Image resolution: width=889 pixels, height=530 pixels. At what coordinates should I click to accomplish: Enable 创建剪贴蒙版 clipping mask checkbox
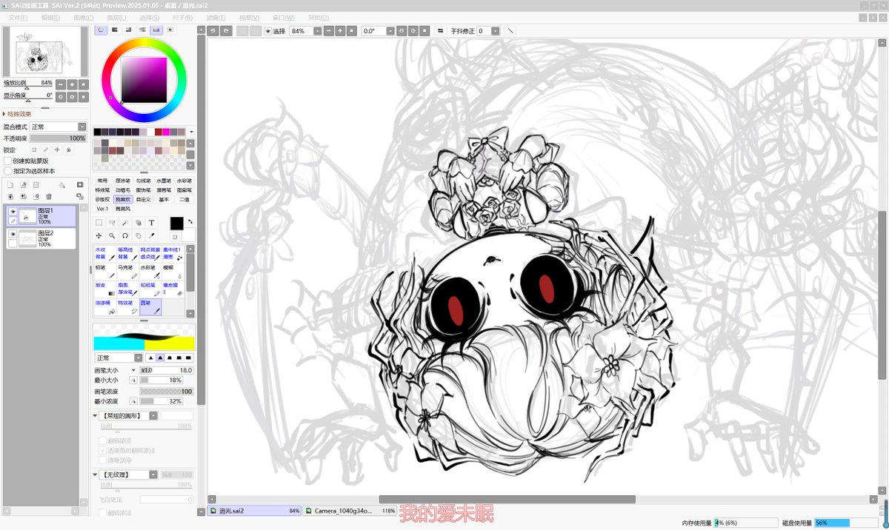pyautogui.click(x=7, y=161)
